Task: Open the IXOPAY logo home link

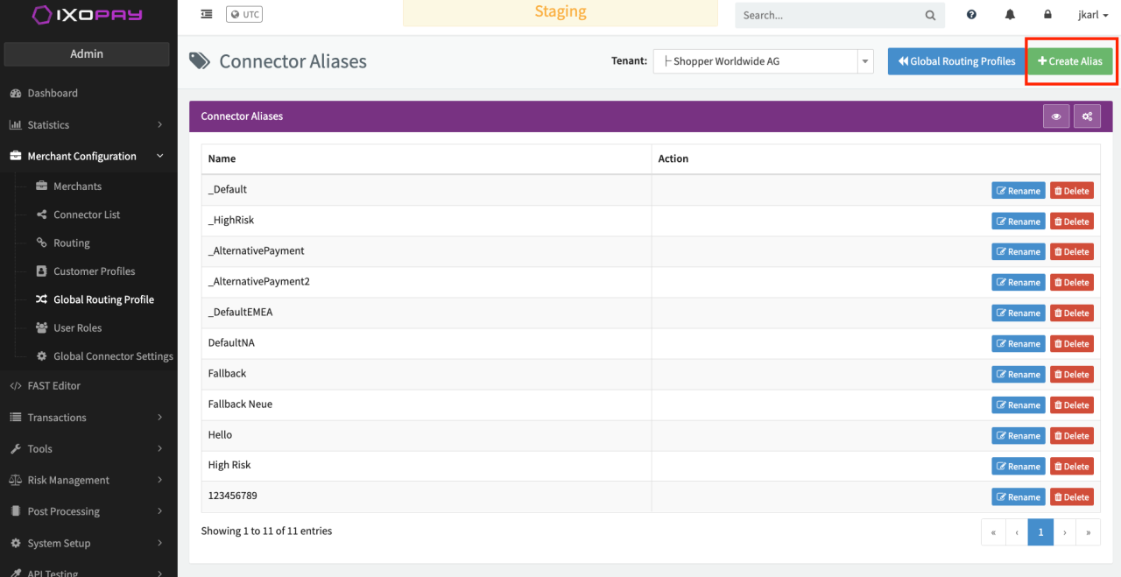Action: 87,15
